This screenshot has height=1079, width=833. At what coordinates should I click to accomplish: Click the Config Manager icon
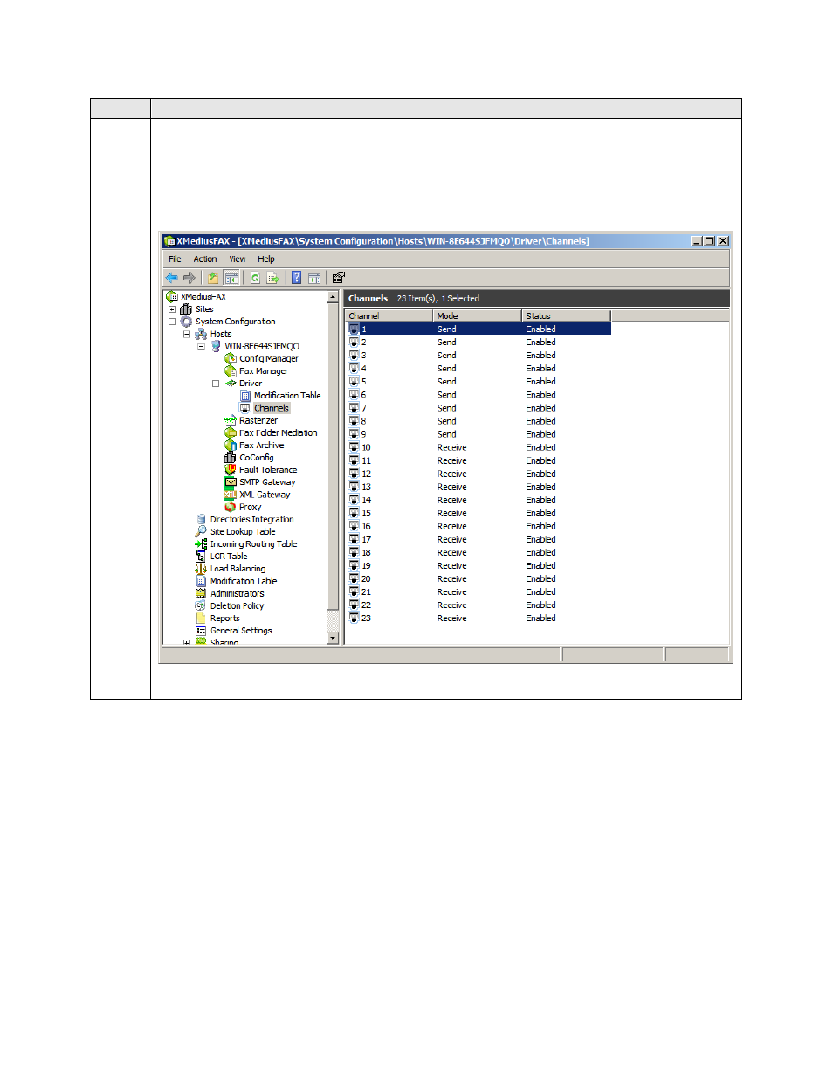(231, 358)
